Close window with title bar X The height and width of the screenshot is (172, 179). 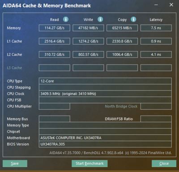(x=171, y=5)
